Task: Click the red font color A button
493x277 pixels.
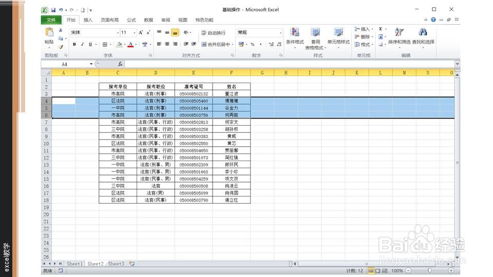Action: point(131,45)
